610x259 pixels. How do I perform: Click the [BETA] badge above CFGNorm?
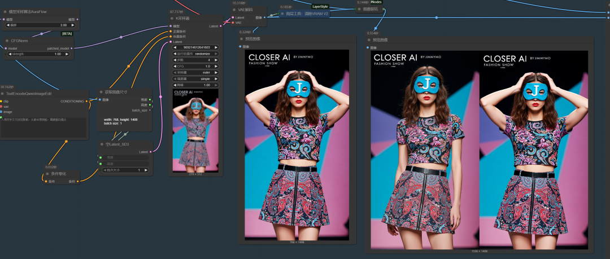click(x=67, y=34)
